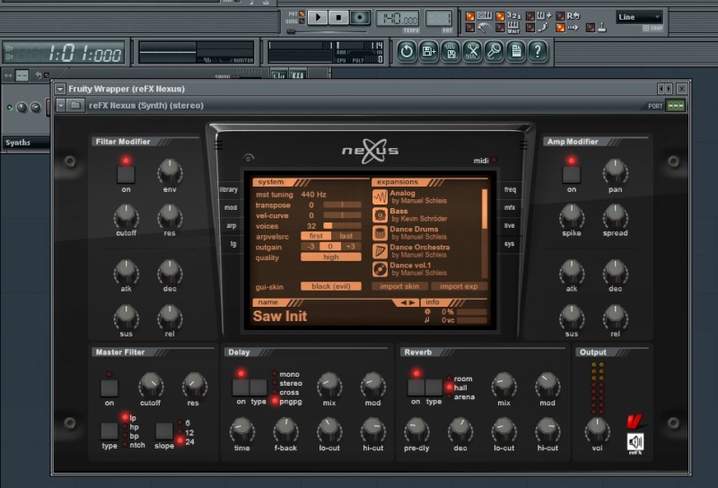This screenshot has height=488, width=718.
Task: Open the Fruity Wrapper window menu arrow
Action: tap(60, 89)
